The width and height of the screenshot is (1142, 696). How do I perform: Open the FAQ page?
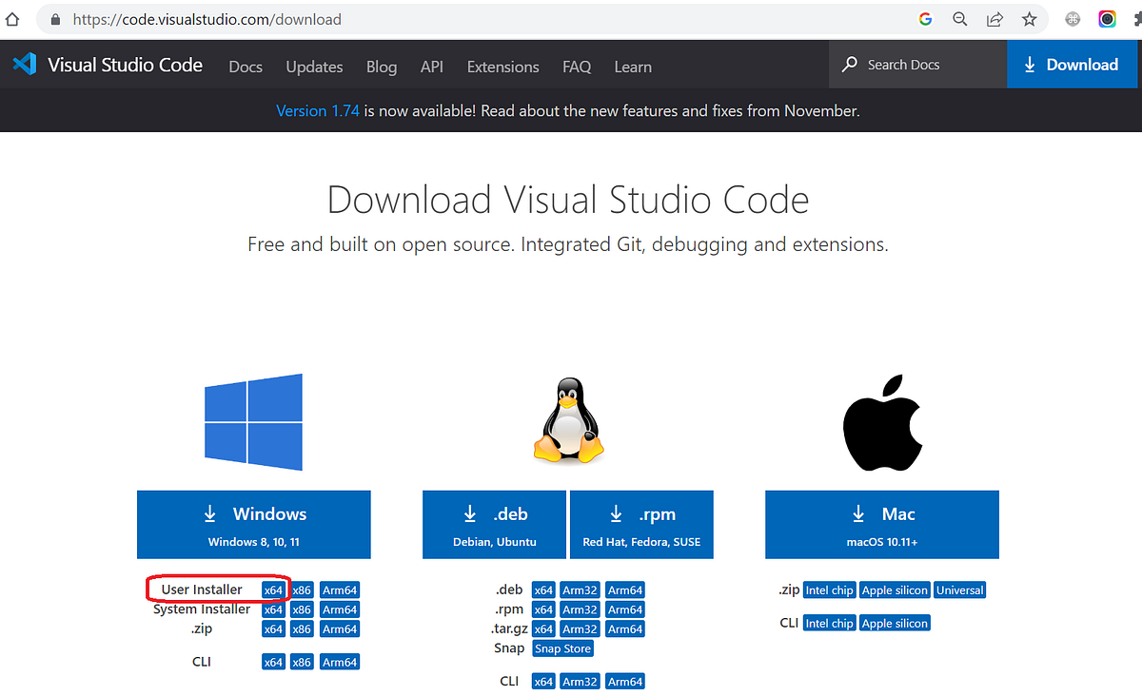576,67
